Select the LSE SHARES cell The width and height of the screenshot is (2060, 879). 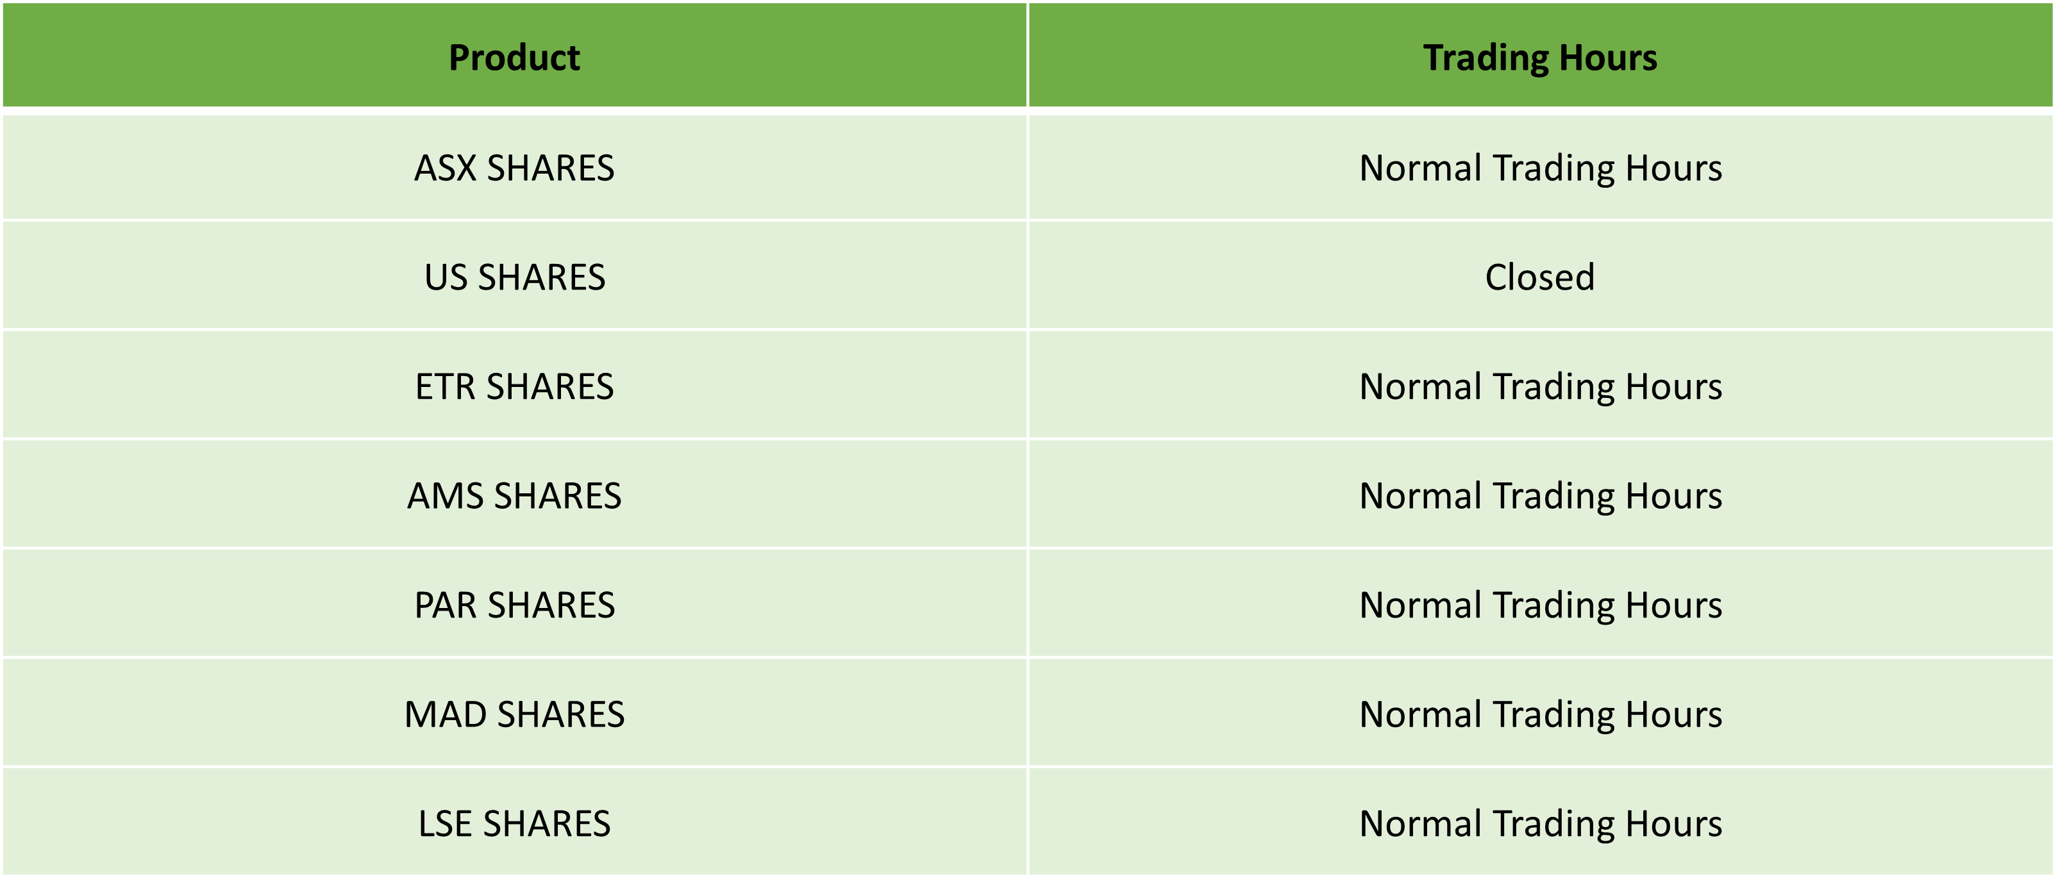coord(514,823)
